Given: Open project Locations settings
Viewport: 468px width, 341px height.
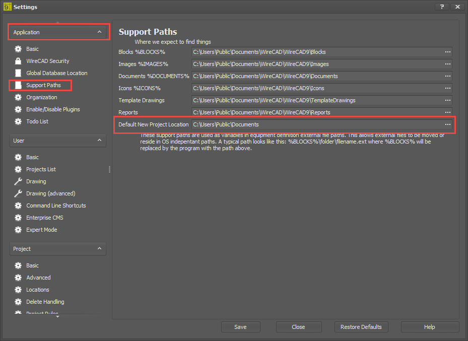Looking at the screenshot, I should [38, 290].
